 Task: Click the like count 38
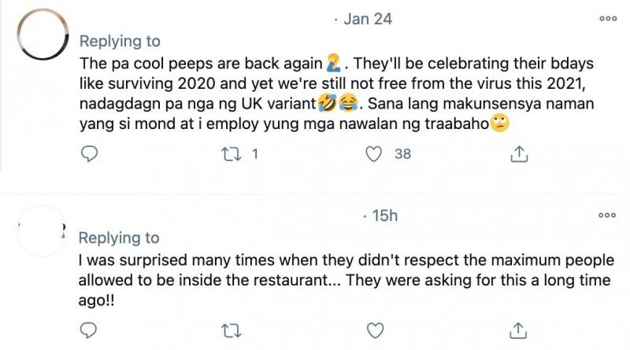coord(402,154)
